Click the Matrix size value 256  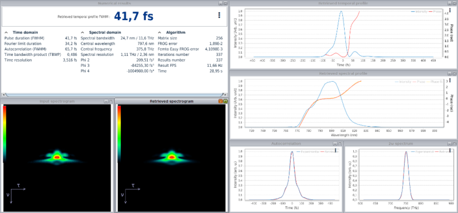pos(219,38)
